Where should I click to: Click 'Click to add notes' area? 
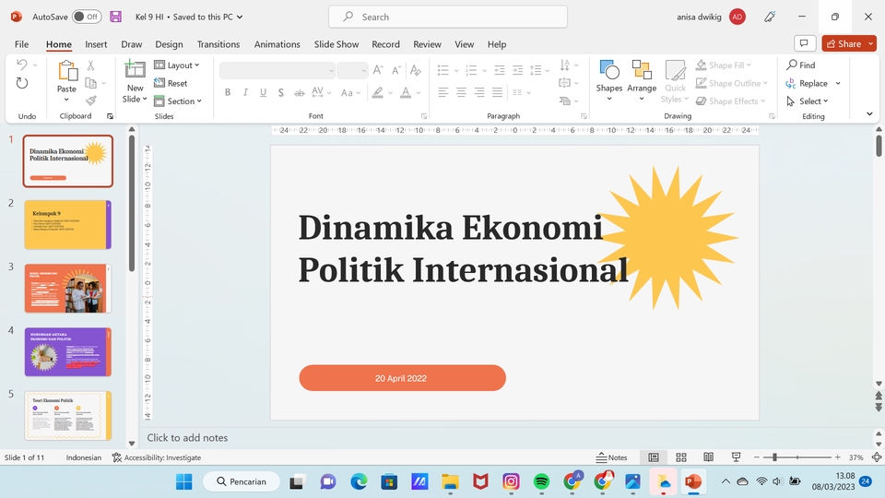187,437
